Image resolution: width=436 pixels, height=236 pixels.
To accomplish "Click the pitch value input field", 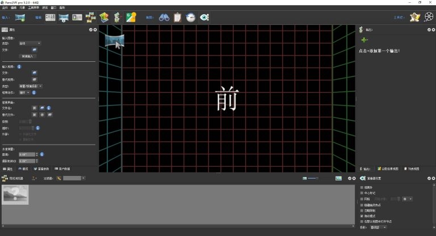I will tap(27, 154).
